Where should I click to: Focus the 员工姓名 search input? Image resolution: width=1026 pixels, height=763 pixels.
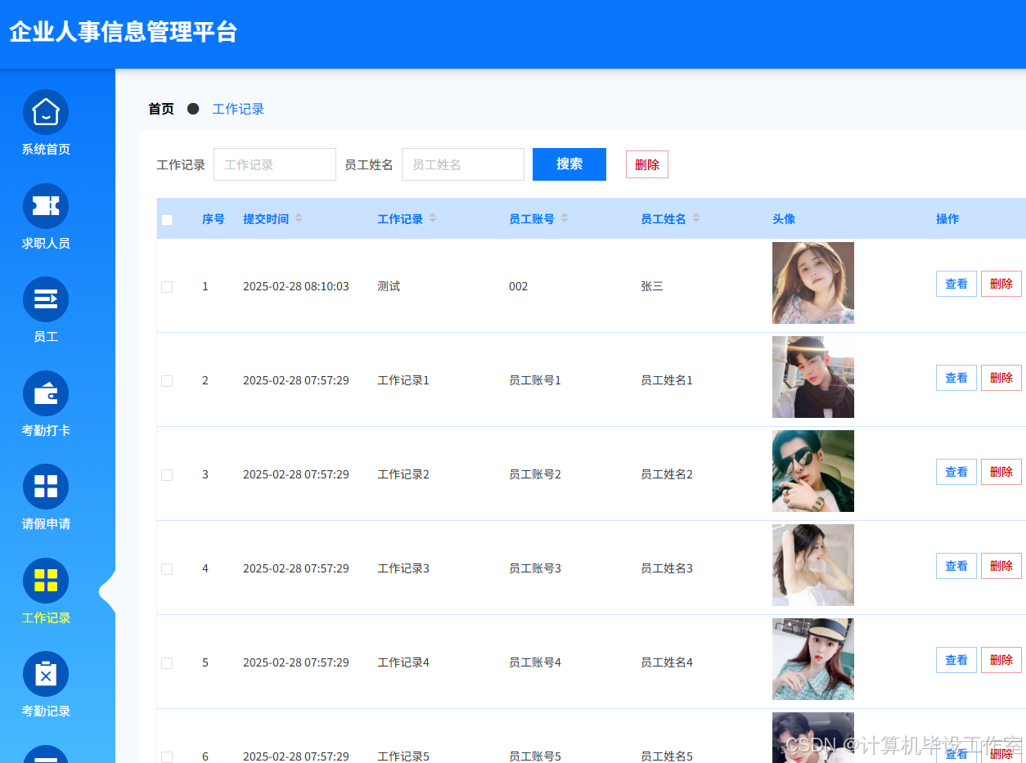(463, 164)
